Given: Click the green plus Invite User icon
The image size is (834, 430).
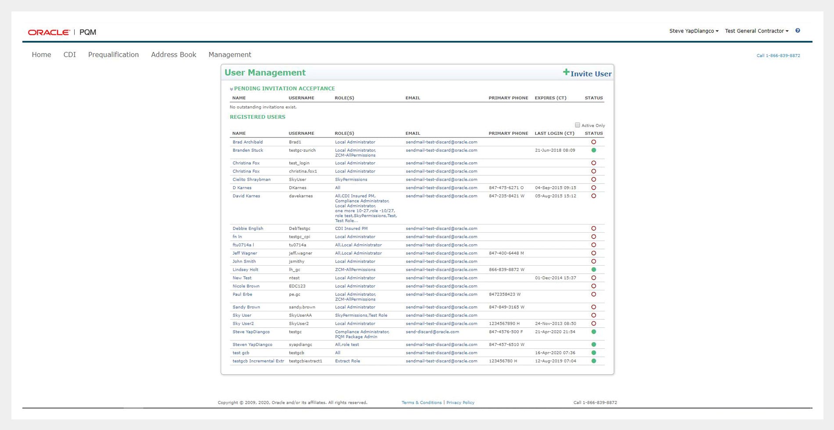Looking at the screenshot, I should coord(566,72).
